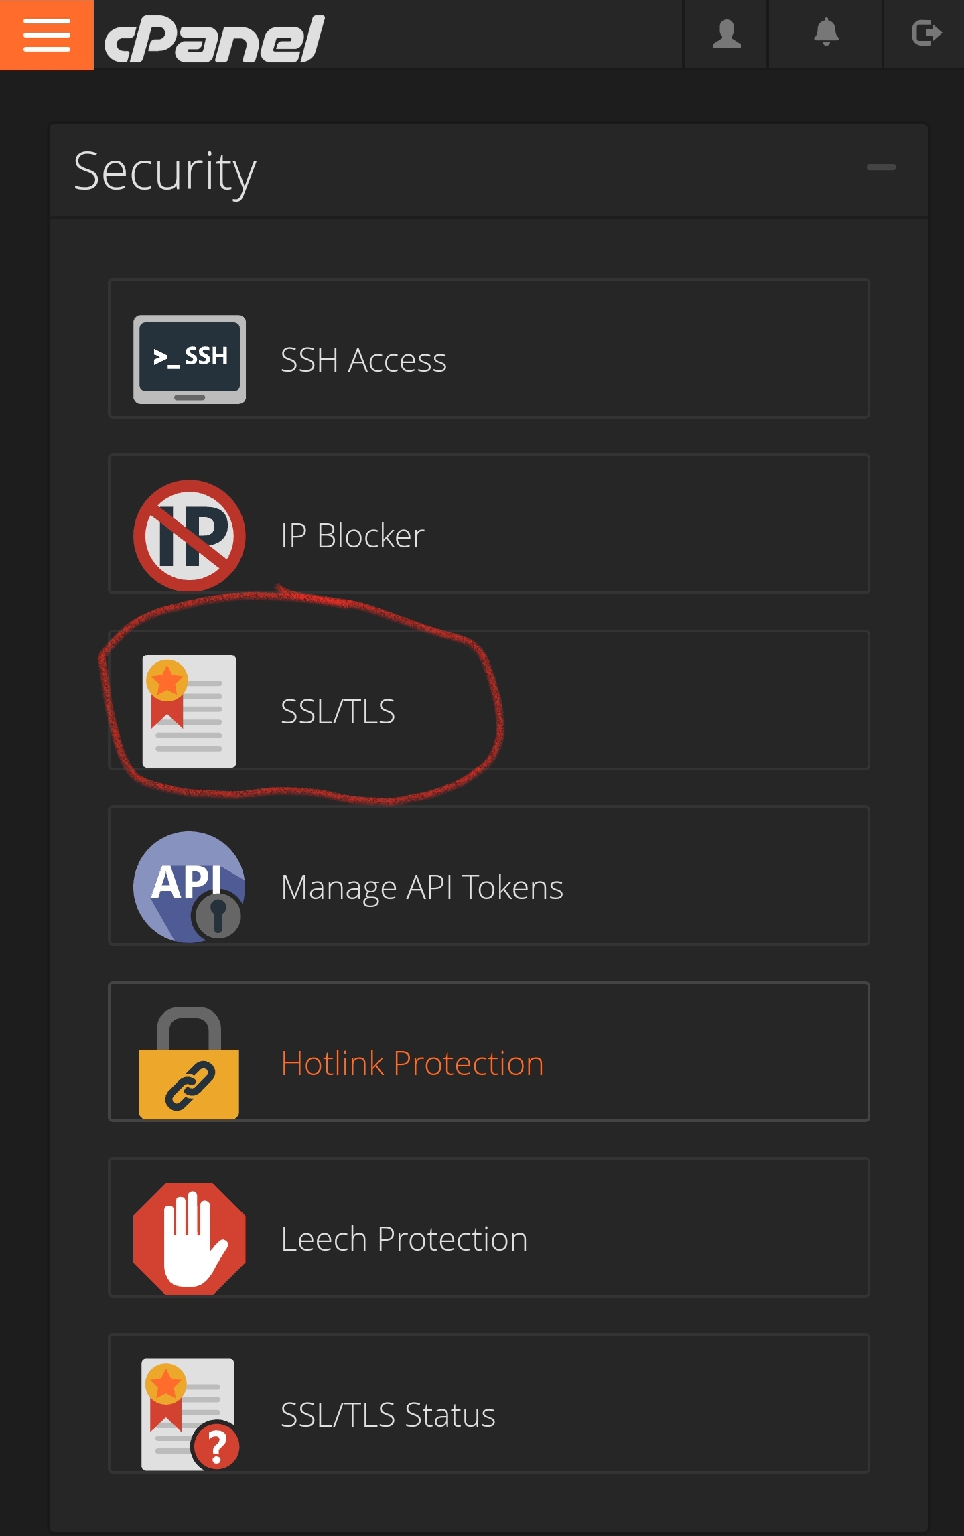The height and width of the screenshot is (1536, 964).
Task: Click the Manage API Tokens icon
Action: pyautogui.click(x=190, y=887)
